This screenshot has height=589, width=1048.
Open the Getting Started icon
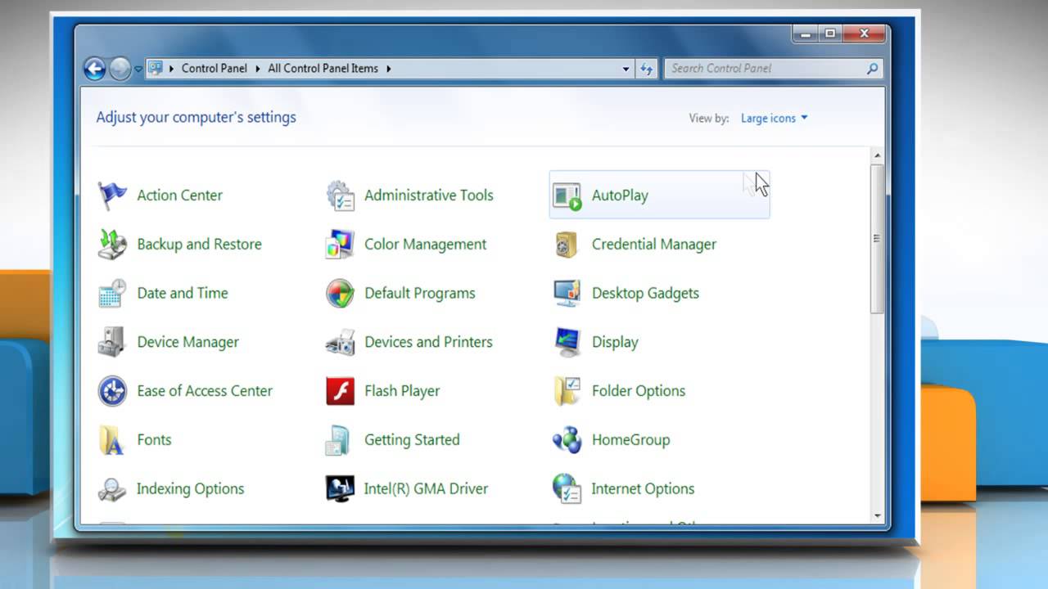338,440
